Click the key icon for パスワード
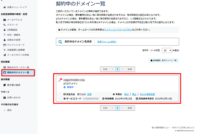 click(x=4, y=25)
